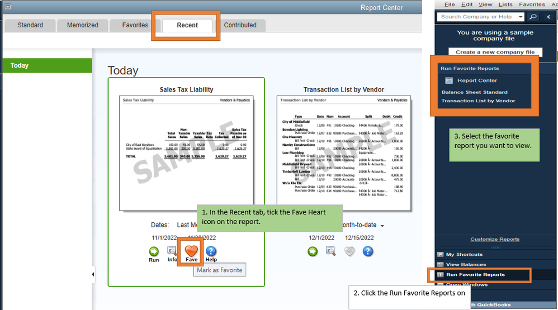
Task: Open the Favorites menu
Action: click(532, 4)
